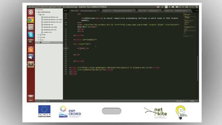The height and width of the screenshot is (125, 222).
Task: Select the tutoBootstrap folder name
Action: pyautogui.click(x=45, y=12)
